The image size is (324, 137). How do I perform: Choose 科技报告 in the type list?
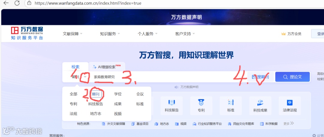[x=96, y=104]
